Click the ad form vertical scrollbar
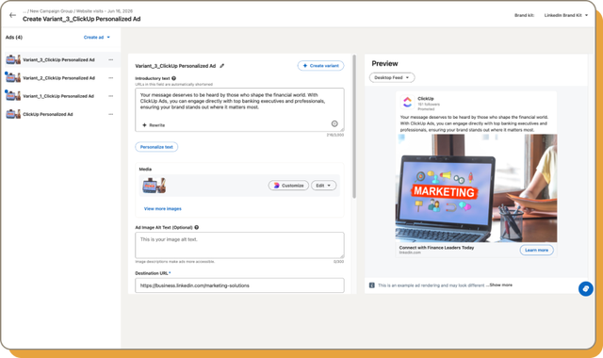The width and height of the screenshot is (603, 358). (x=354, y=127)
